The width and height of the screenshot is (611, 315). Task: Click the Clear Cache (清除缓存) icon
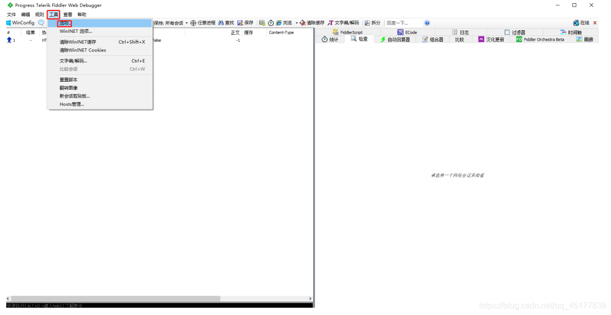[x=302, y=23]
